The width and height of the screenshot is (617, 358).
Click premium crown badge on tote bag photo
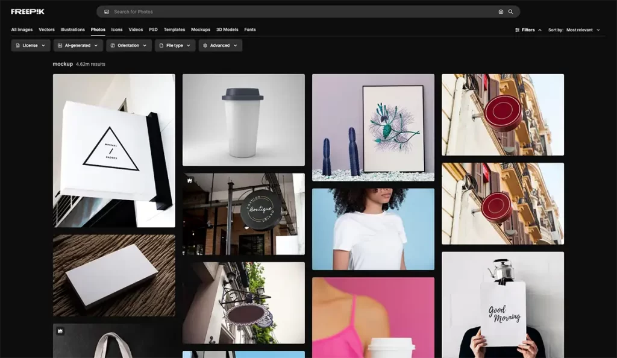click(x=60, y=331)
